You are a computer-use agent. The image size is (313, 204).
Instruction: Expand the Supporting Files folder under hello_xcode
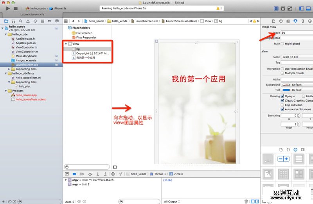[x=9, y=69]
